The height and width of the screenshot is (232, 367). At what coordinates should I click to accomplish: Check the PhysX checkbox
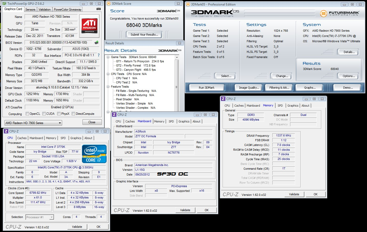(x=59, y=114)
